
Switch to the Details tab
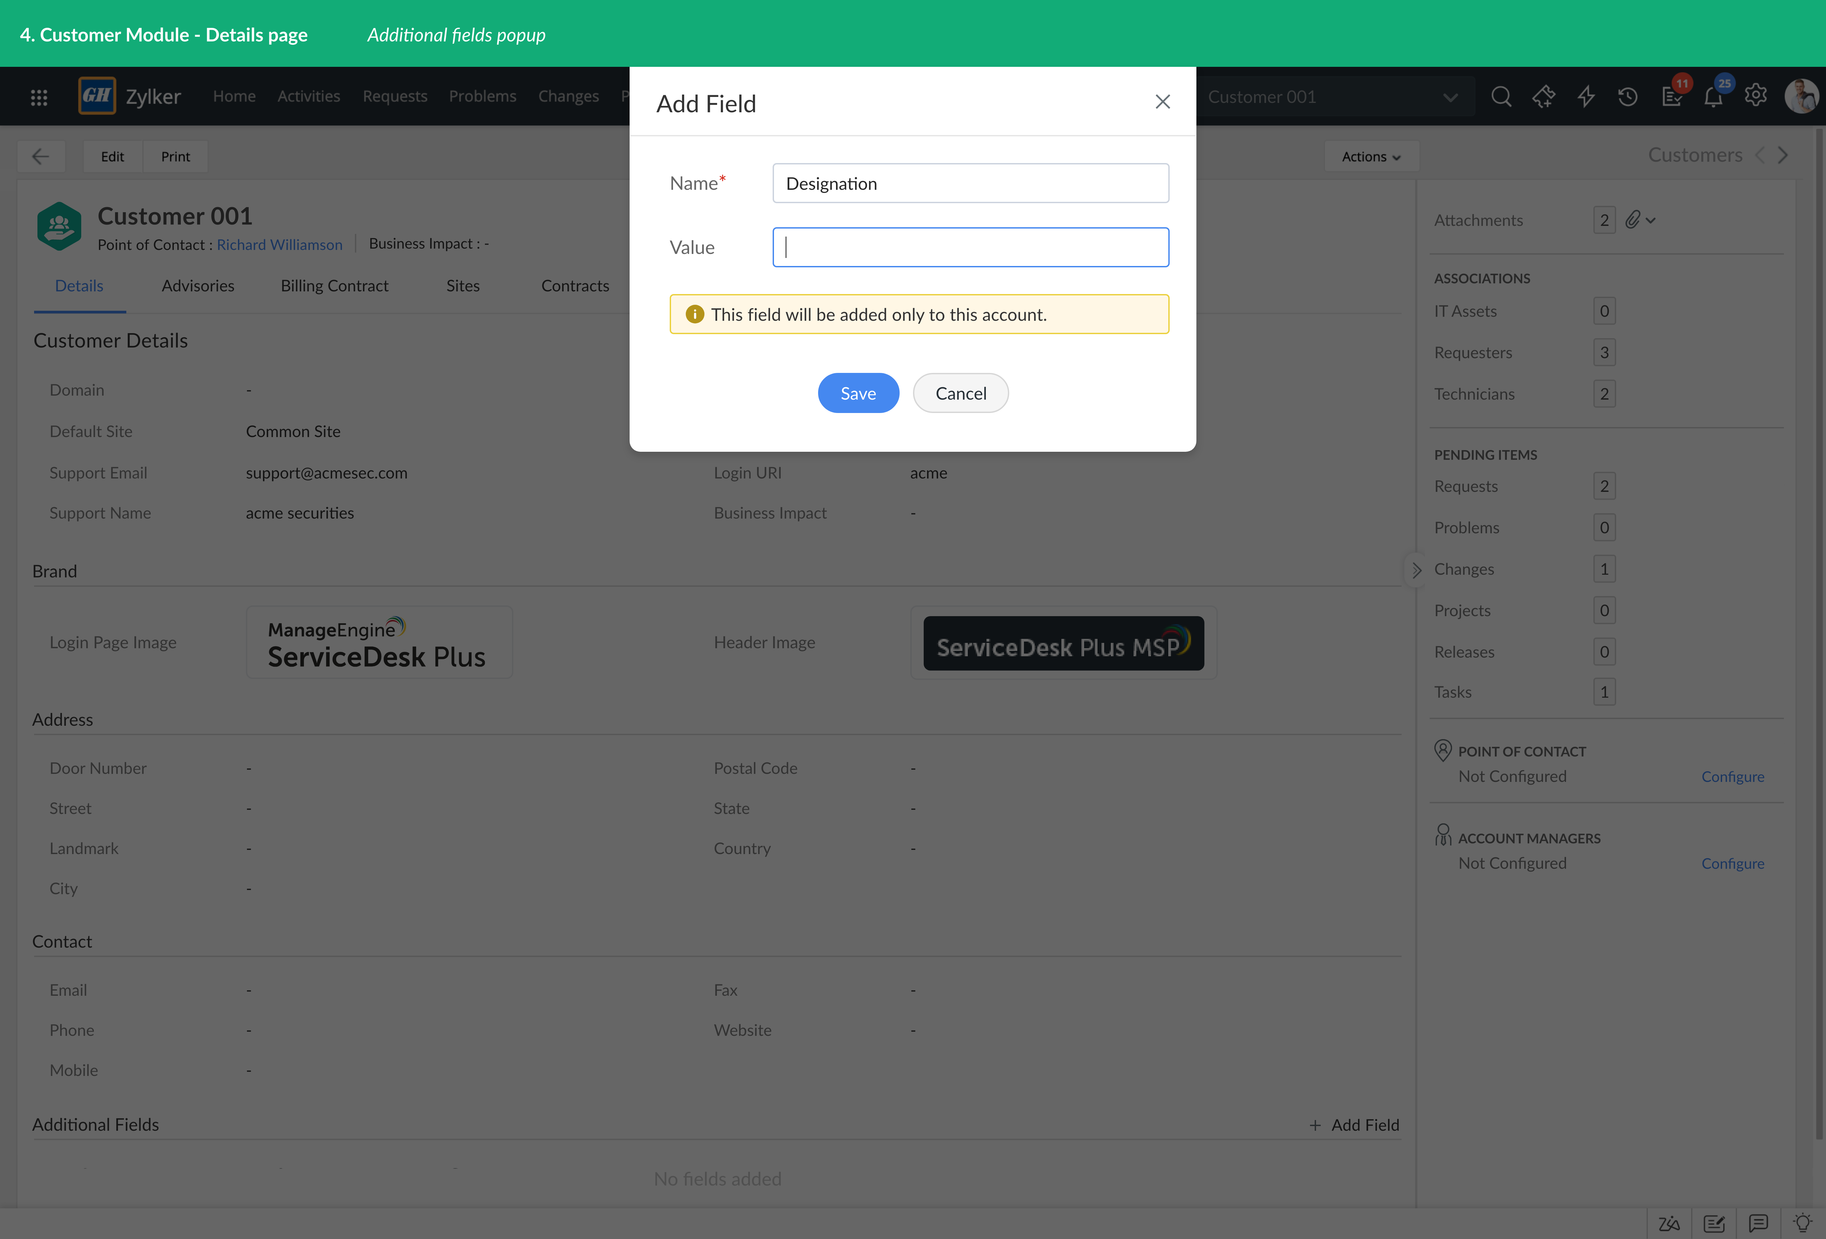(79, 286)
